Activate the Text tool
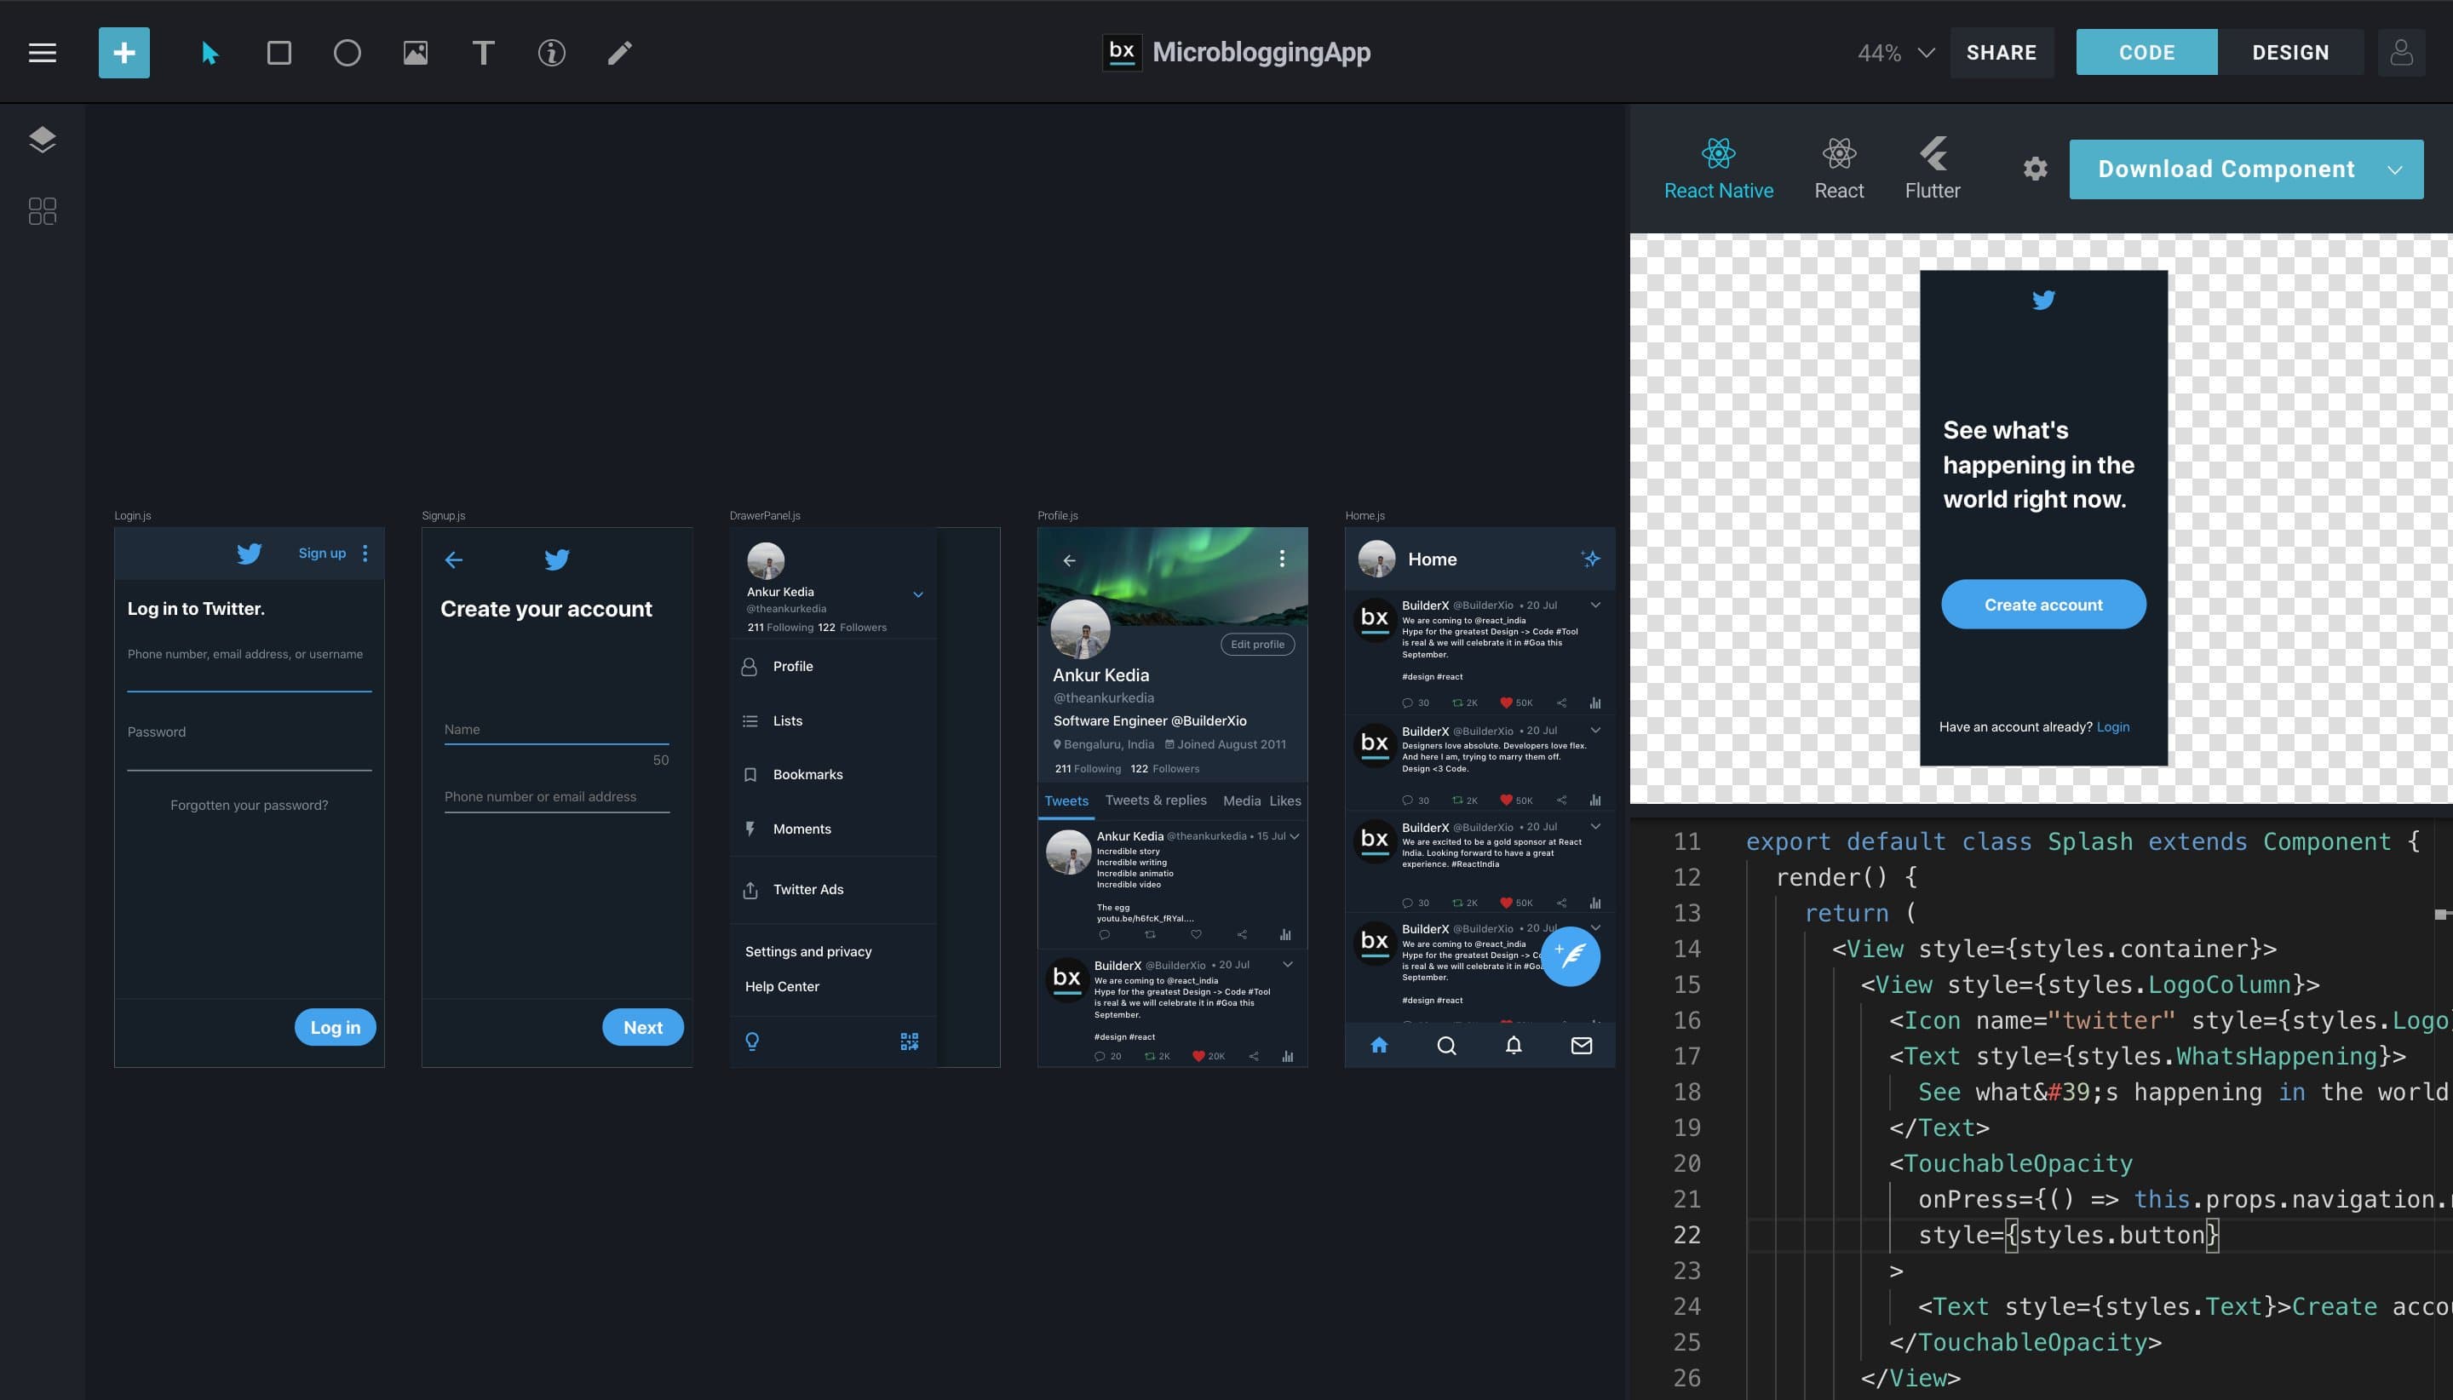The width and height of the screenshot is (2453, 1400). tap(484, 53)
